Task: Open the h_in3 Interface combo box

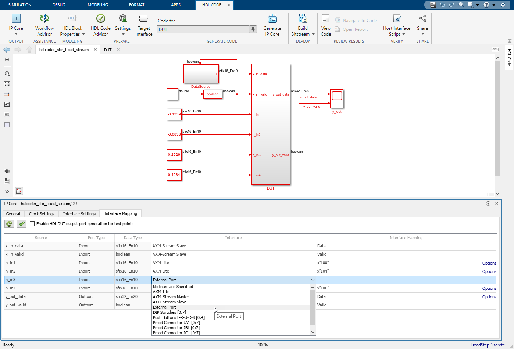Action: pyautogui.click(x=233, y=280)
